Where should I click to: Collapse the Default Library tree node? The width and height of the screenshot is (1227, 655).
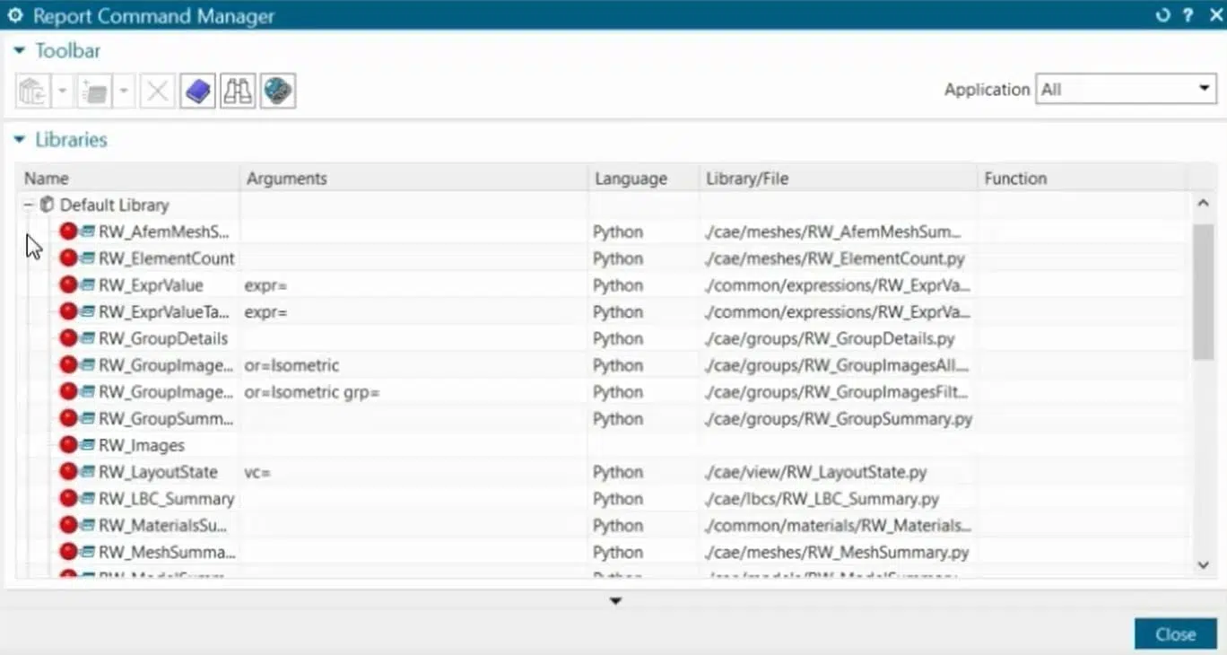pyautogui.click(x=28, y=205)
